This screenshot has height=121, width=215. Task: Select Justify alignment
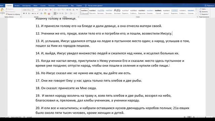point(63,13)
